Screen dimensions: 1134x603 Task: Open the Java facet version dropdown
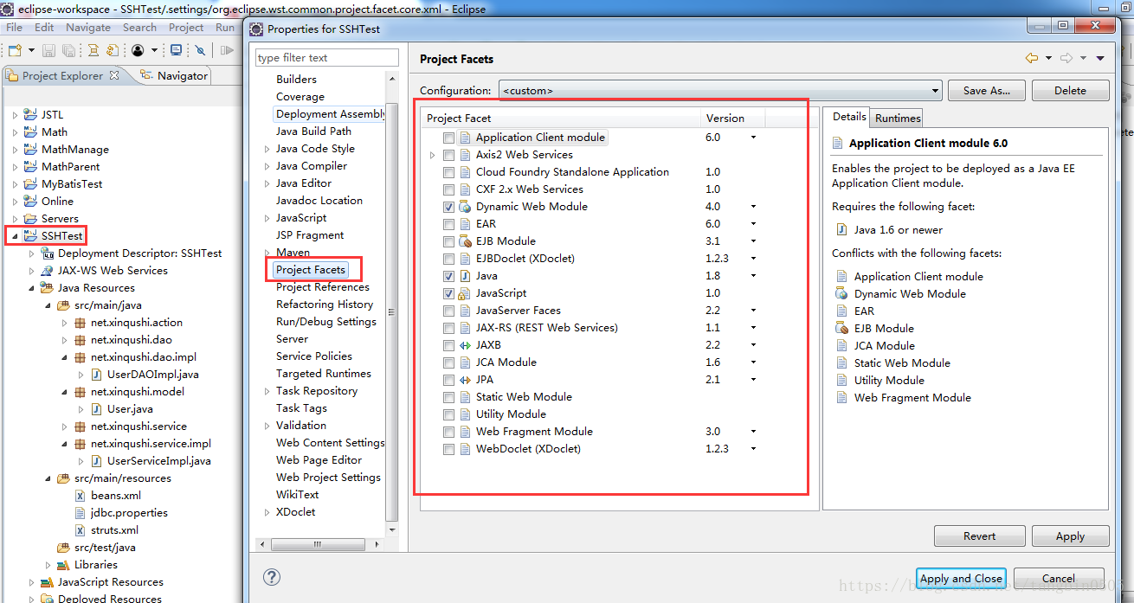pyautogui.click(x=753, y=276)
